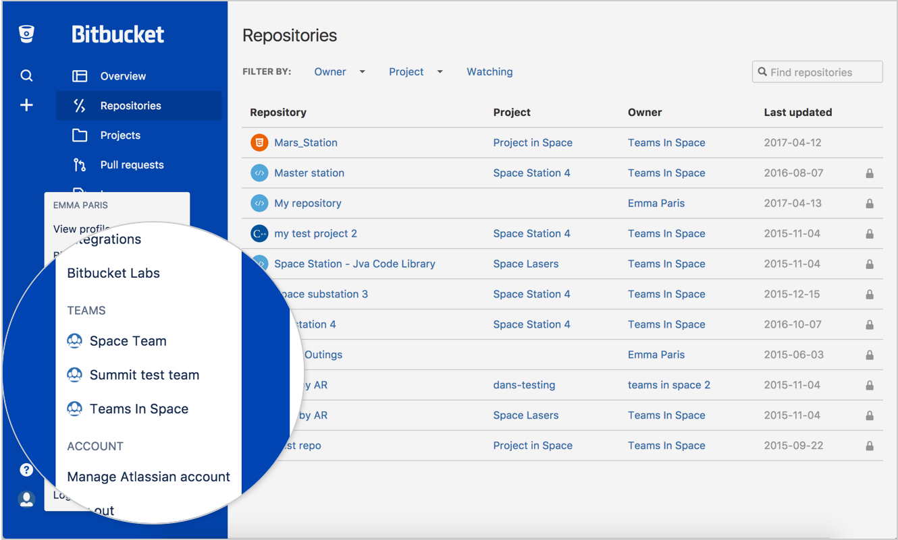Open the Bitbucket Labs menu entry

pos(113,273)
